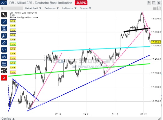Viewport: 163px width, 120px height.
Task: Open the Buy/Sell tool
Action: click(x=4, y=64)
